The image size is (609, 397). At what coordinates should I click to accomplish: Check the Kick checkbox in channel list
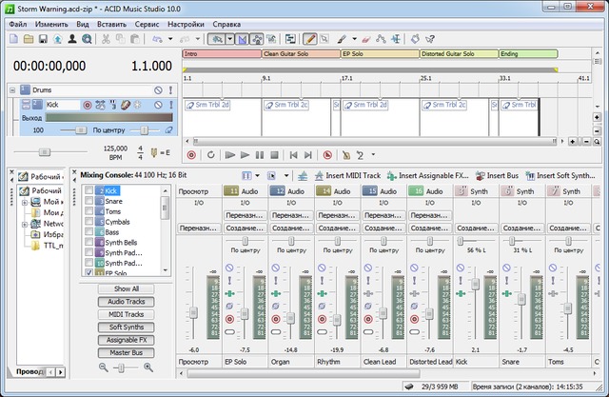[x=89, y=191]
